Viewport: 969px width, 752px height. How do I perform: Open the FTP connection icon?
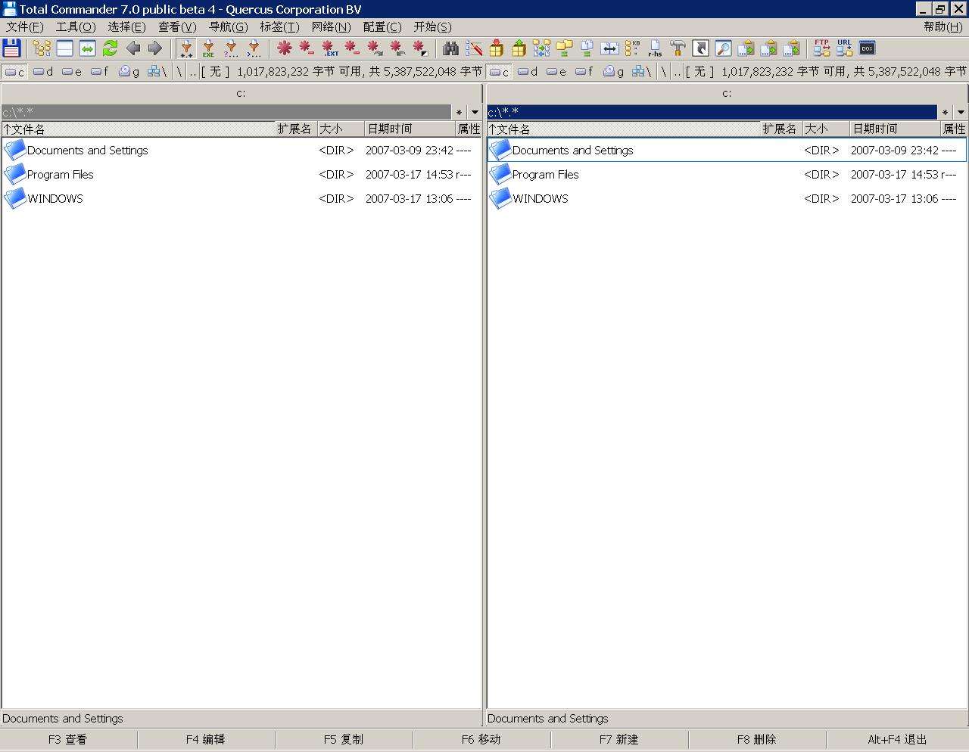(822, 48)
